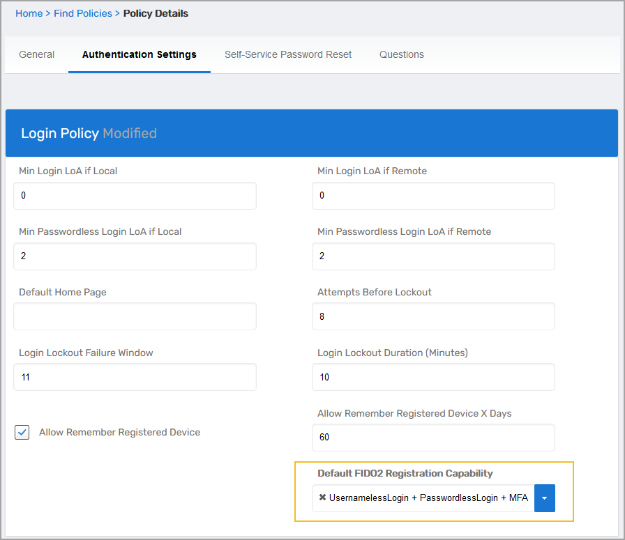Viewport: 625px width, 540px height.
Task: Toggle the Allow Remember Registered Device checkbox
Action: [x=22, y=433]
